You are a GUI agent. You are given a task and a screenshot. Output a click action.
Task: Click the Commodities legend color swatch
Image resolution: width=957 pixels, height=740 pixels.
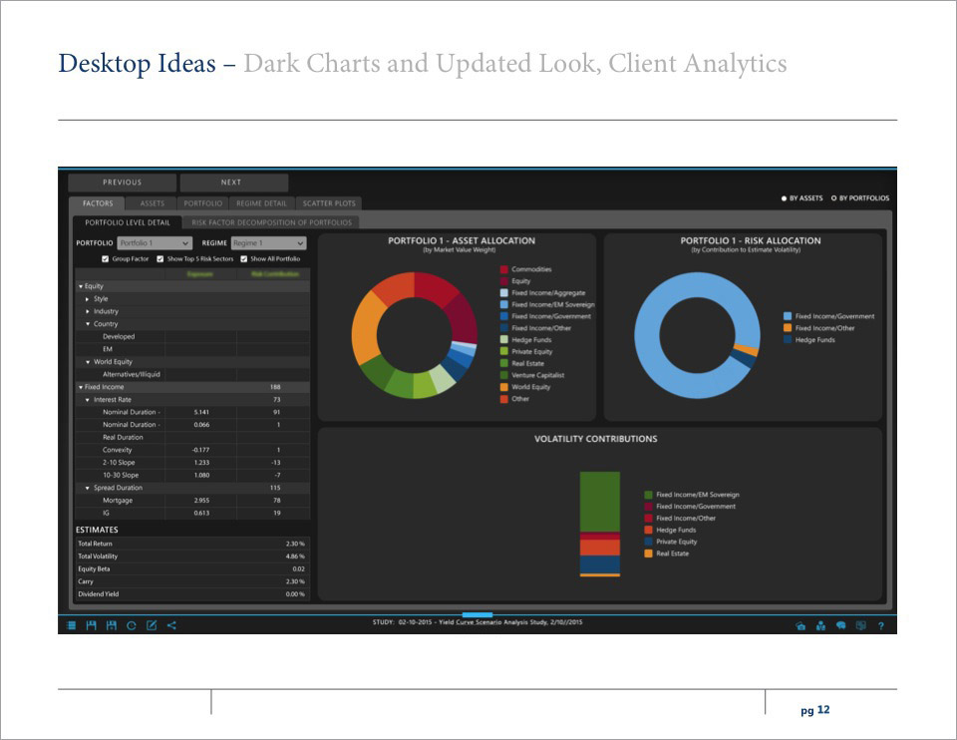coord(504,269)
